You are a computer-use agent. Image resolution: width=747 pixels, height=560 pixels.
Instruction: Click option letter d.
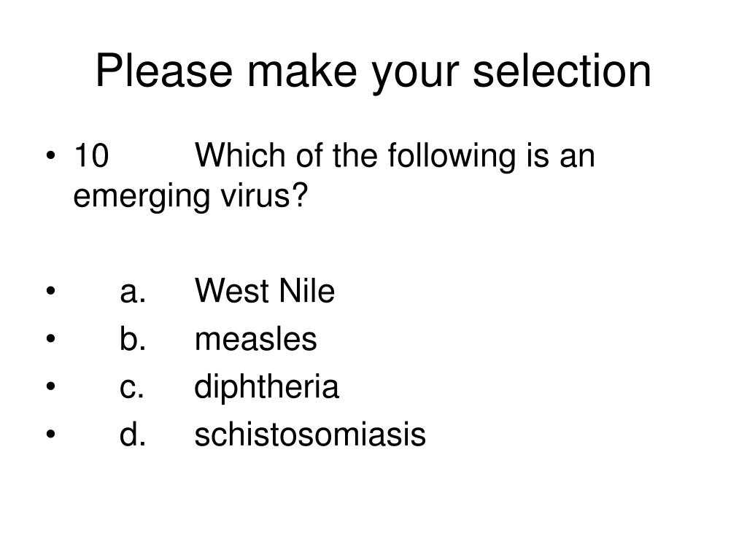tap(133, 435)
